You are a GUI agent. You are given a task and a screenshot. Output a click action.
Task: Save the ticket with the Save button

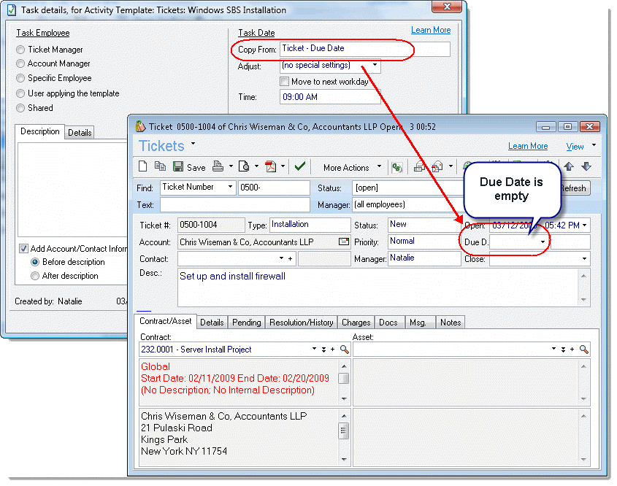point(189,167)
